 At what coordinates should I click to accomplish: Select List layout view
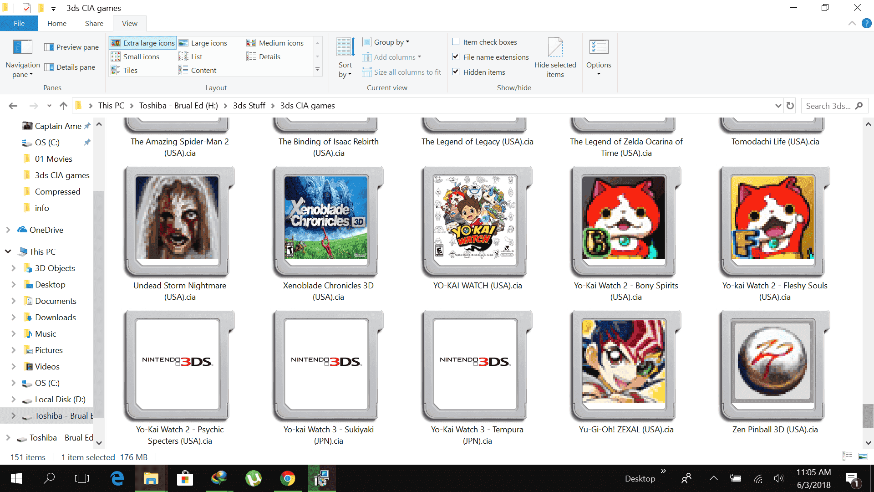point(190,56)
